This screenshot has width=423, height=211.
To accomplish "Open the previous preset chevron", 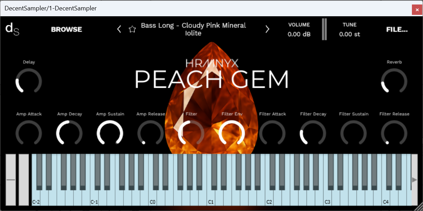I will pos(119,29).
